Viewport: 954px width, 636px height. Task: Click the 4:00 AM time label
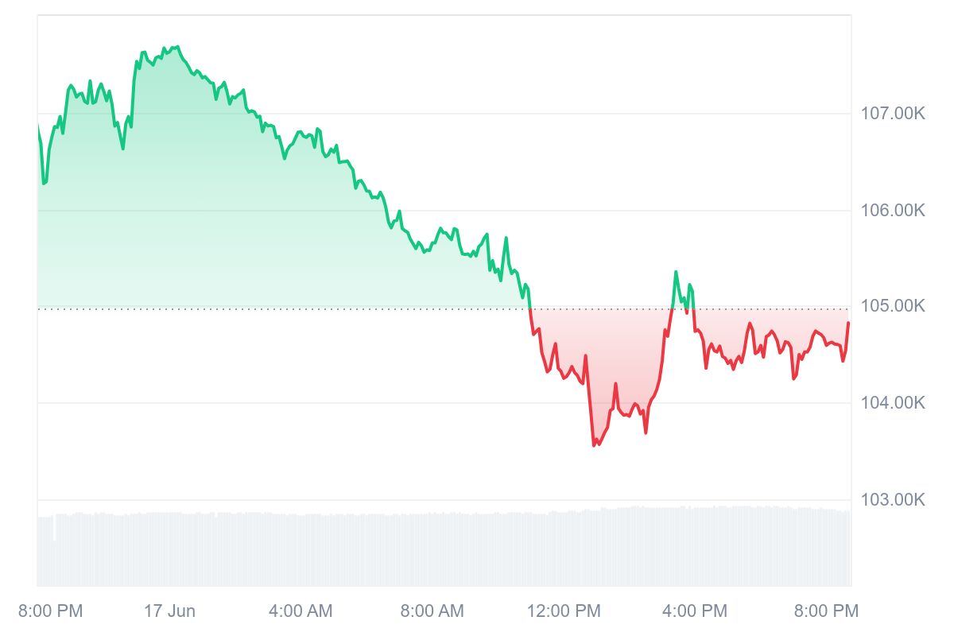pos(301,611)
